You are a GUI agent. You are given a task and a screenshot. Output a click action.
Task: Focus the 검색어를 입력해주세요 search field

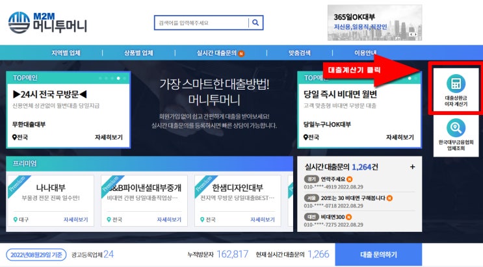[202, 23]
